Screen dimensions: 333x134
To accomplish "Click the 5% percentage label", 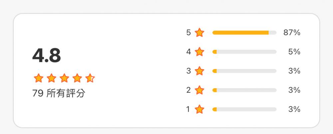I will (294, 52).
